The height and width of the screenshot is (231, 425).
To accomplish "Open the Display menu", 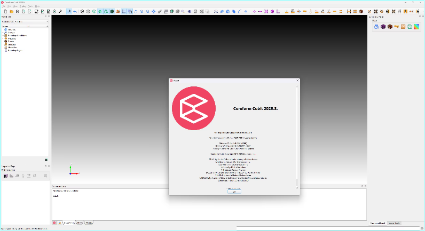I will click(23, 6).
